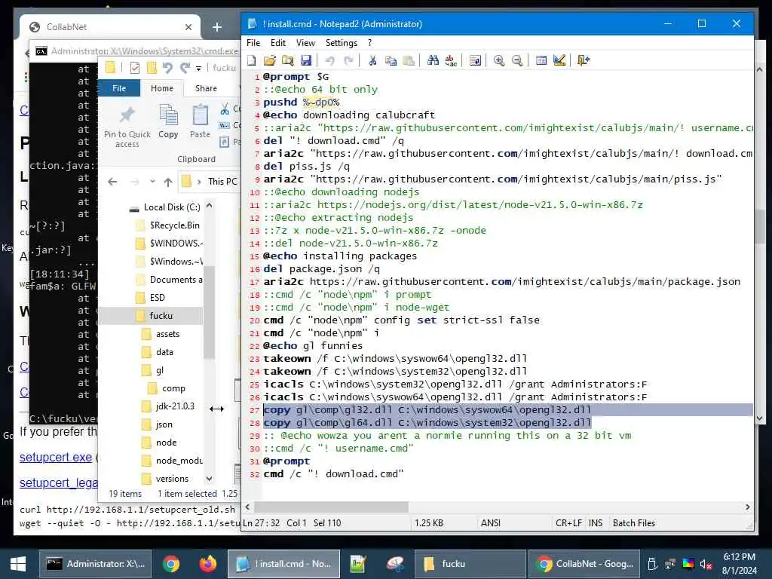Go back in Explorer navigation
The width and height of the screenshot is (772, 579).
(112, 182)
